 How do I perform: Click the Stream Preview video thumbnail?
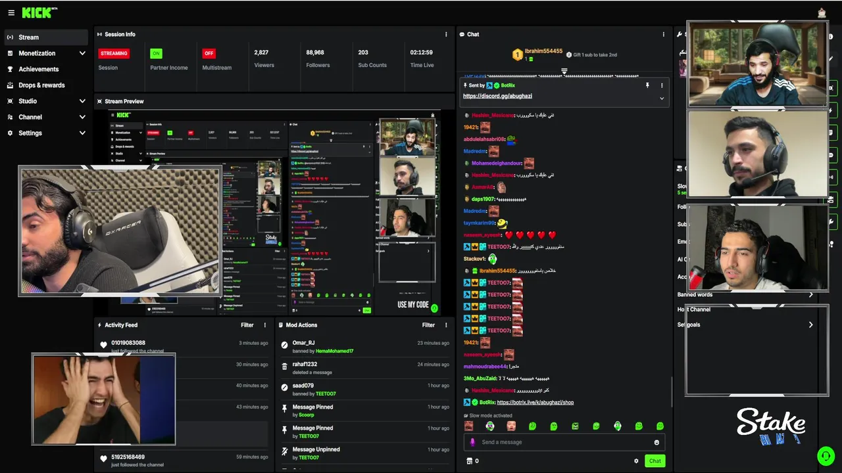(274, 212)
